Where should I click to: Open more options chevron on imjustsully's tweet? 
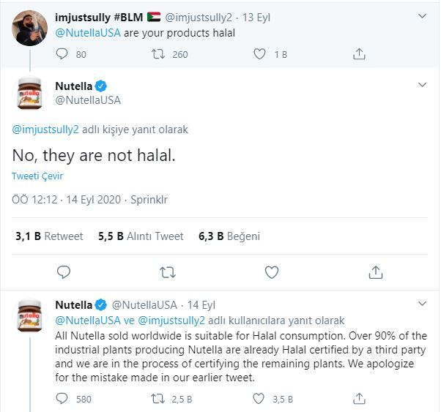421,15
